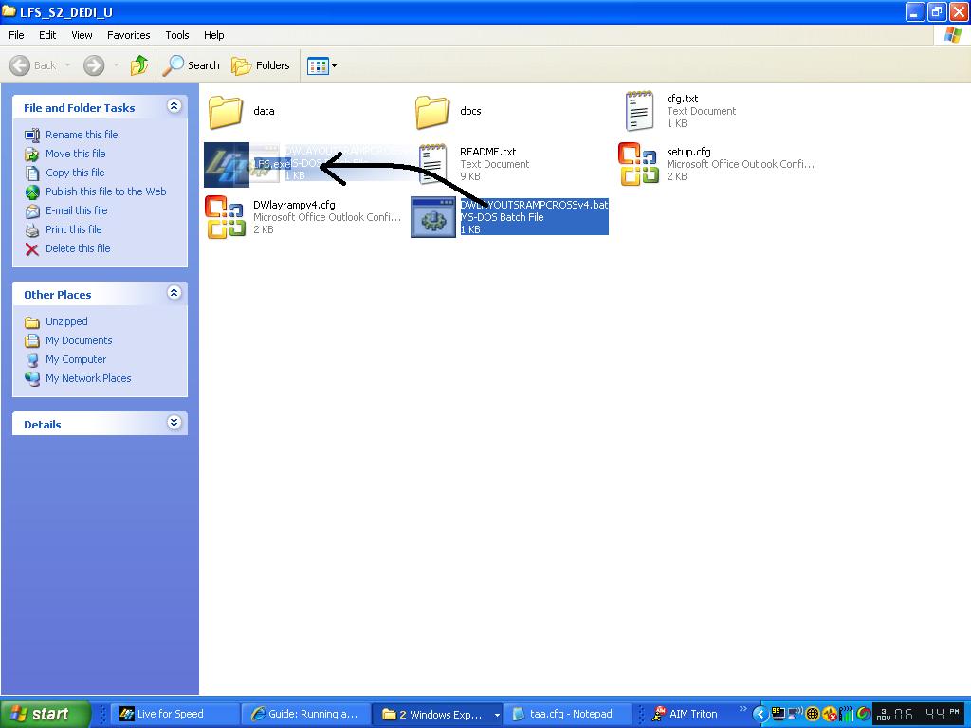Open Forward history dropdown arrow
Viewport: 971px width, 728px height.
tap(116, 65)
